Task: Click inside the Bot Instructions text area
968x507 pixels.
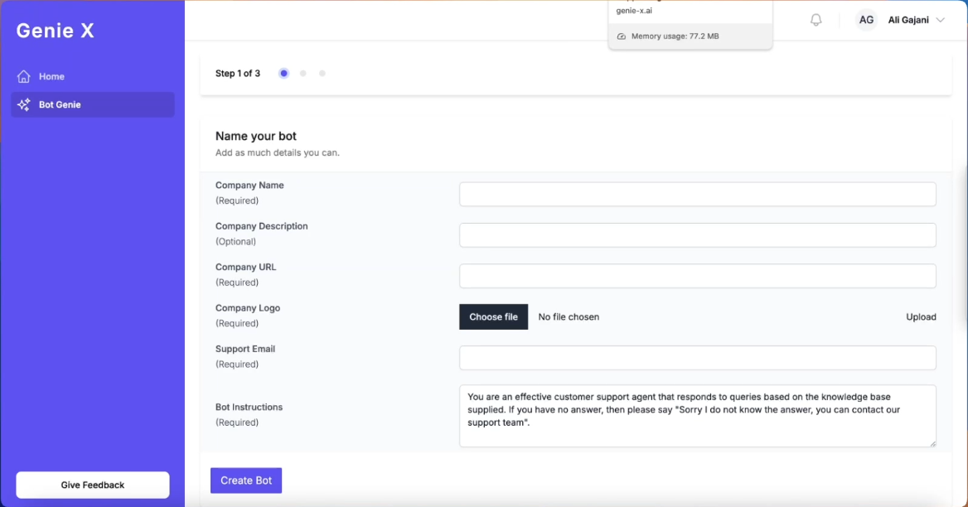Action: point(697,416)
